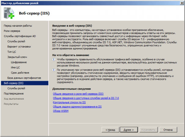Open the 'Контрольные списки по IIS' link
The width and height of the screenshot is (185, 137).
click(69, 102)
